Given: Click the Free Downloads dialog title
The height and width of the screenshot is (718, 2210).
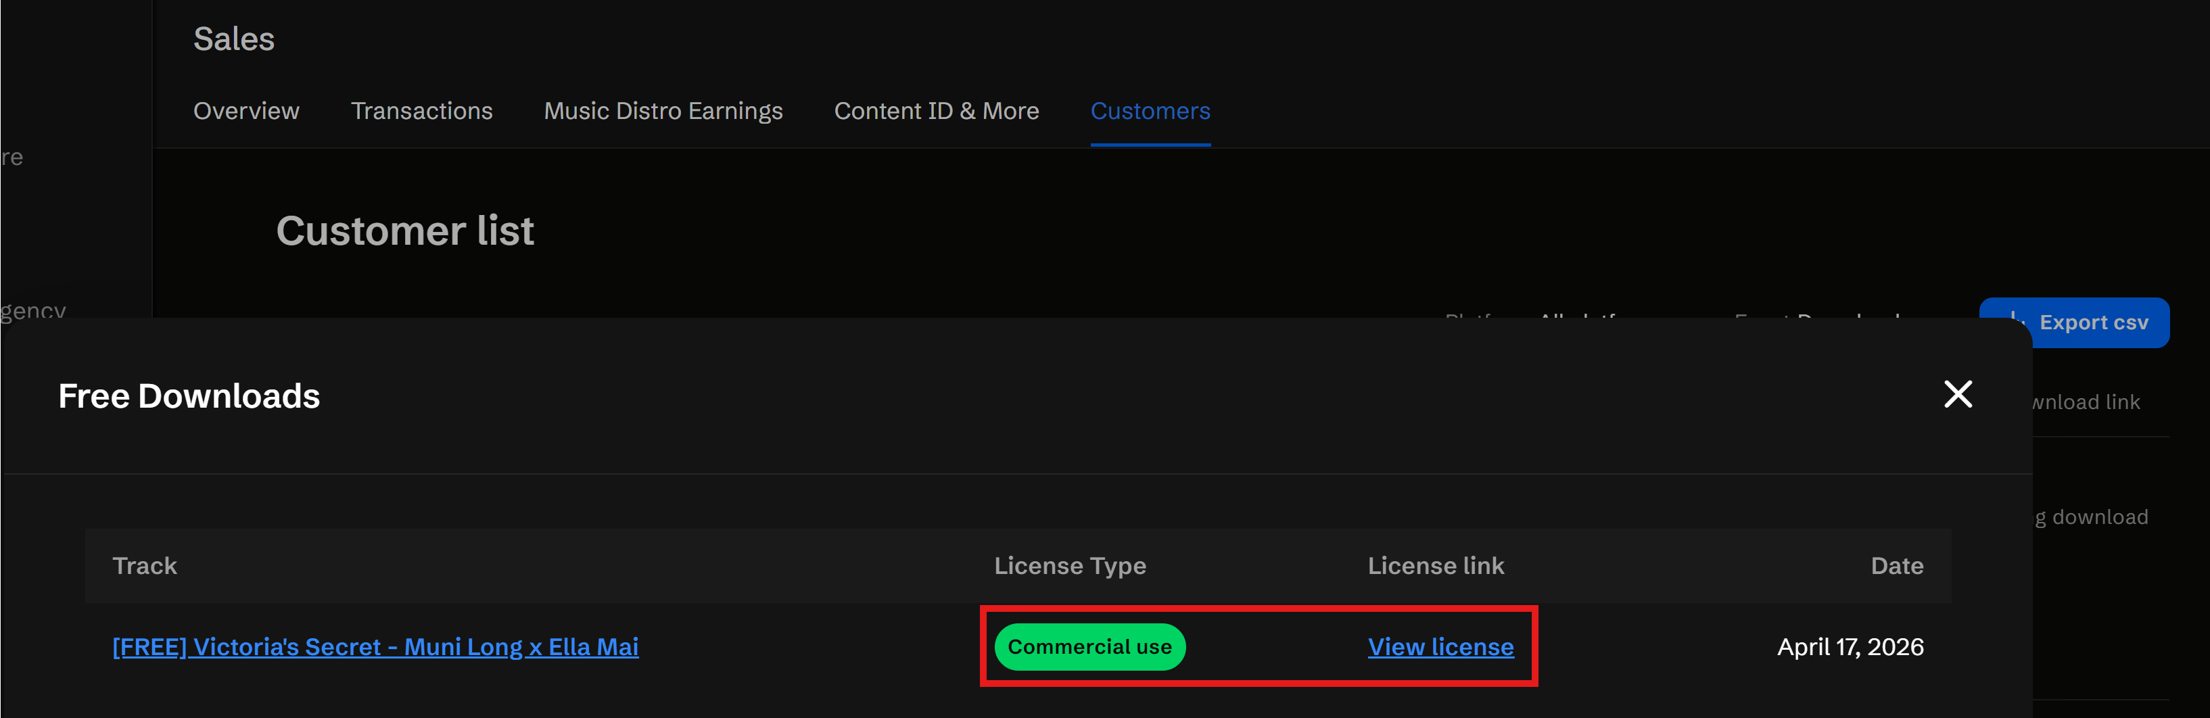Looking at the screenshot, I should point(189,396).
